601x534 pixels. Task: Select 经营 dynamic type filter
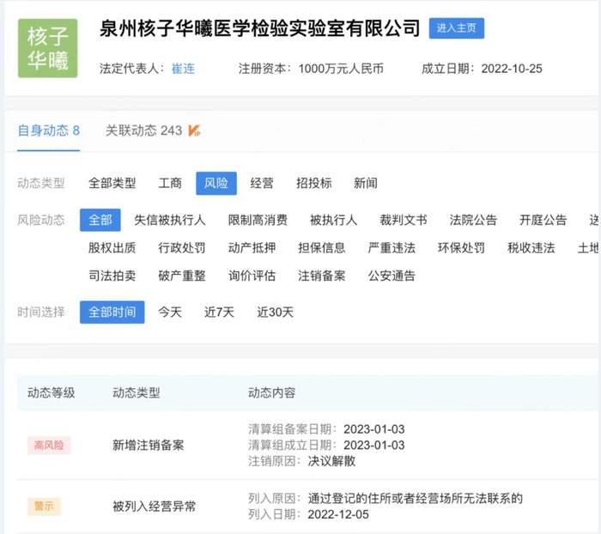[262, 183]
